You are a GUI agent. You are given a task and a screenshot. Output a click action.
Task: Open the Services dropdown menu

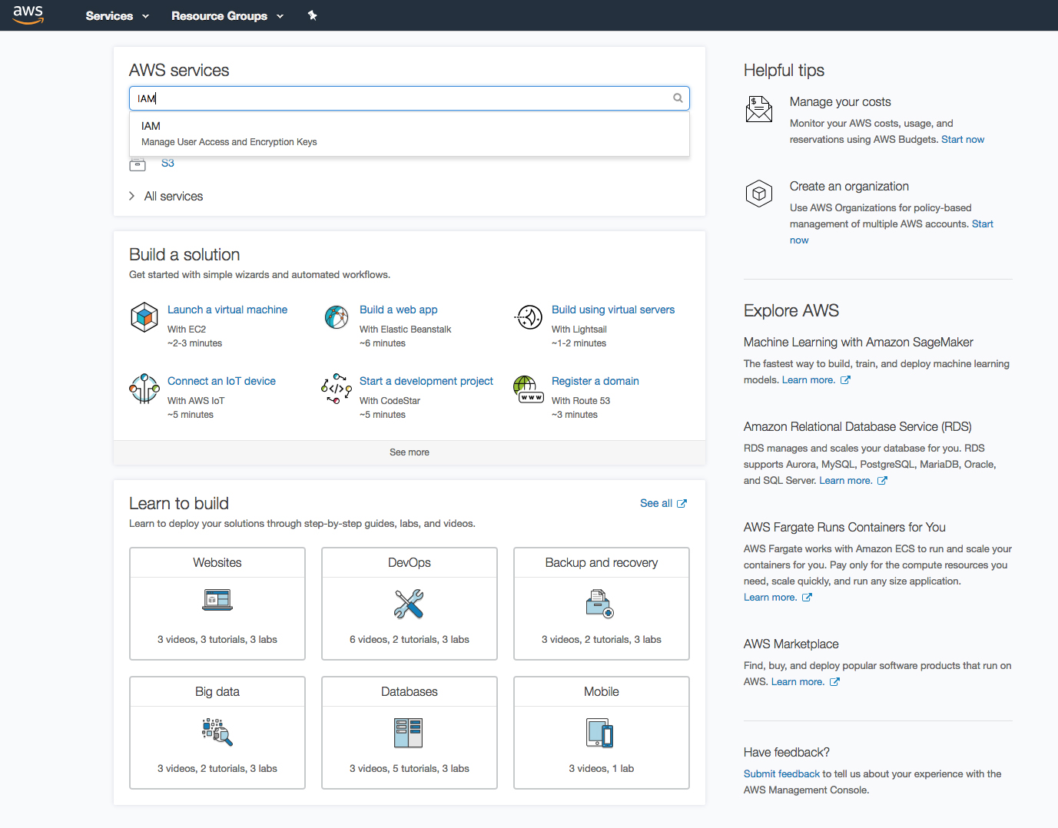[117, 15]
